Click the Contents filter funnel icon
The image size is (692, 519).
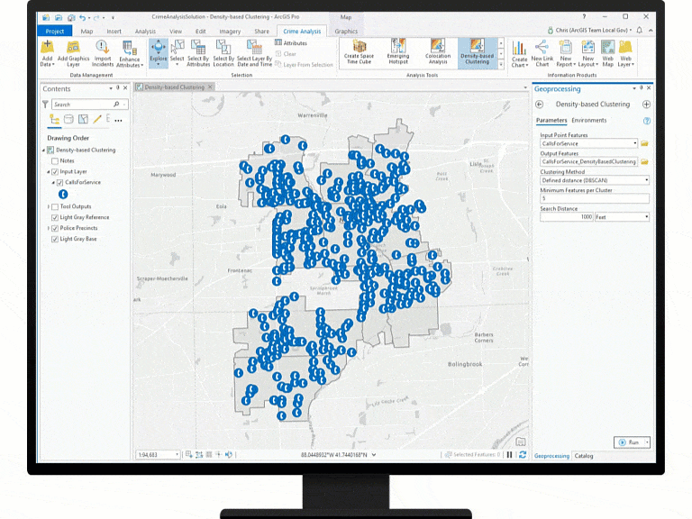45,105
